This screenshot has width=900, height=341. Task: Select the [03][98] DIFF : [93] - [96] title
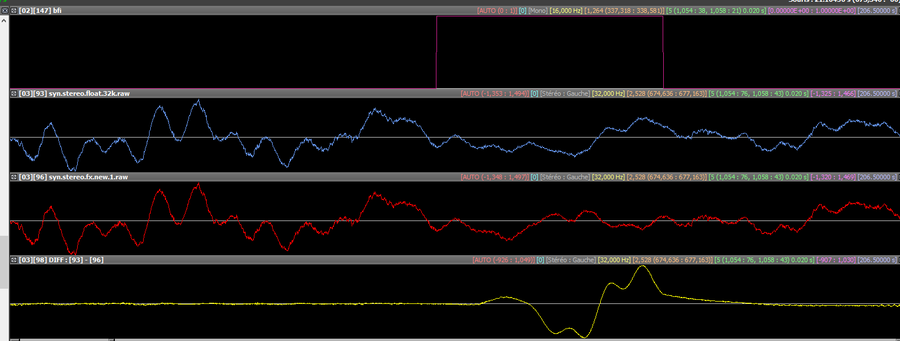pyautogui.click(x=61, y=260)
